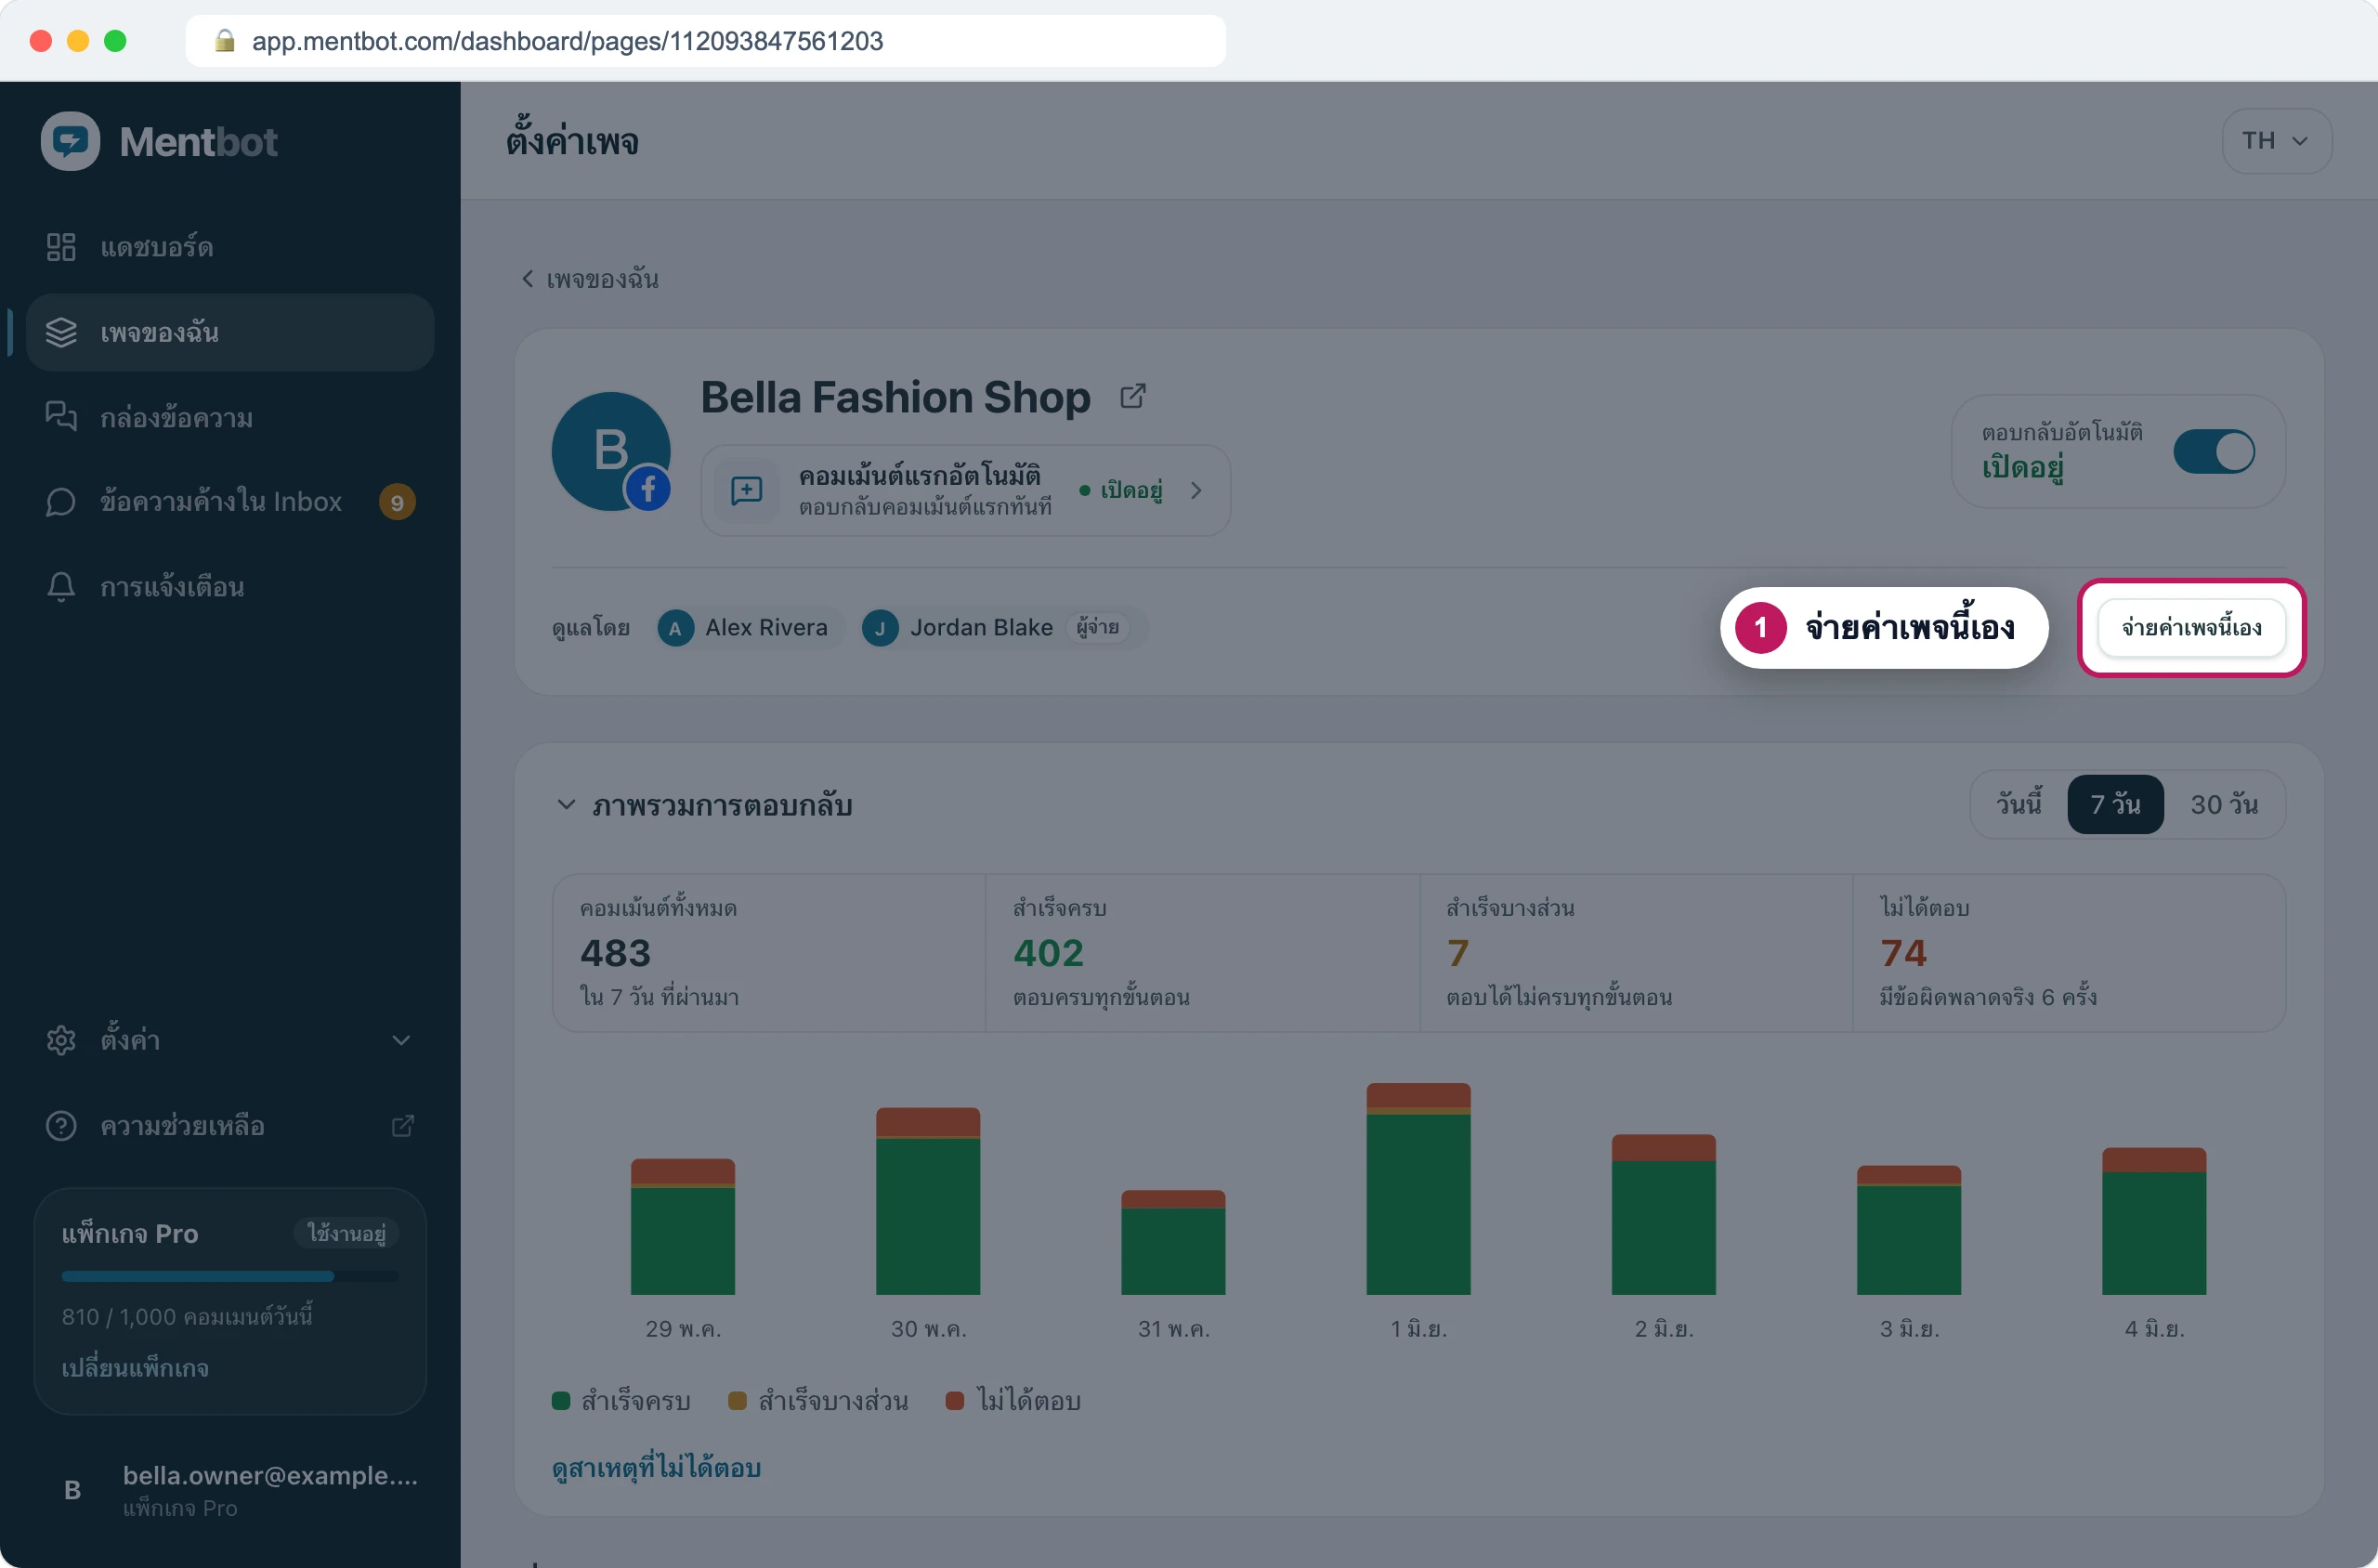Open the external link icon next to Bella Fashion Shop
This screenshot has width=2378, height=1568.
[x=1132, y=397]
